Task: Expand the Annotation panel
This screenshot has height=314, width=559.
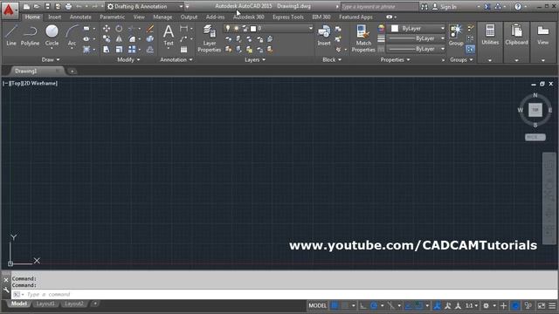Action: (176, 60)
